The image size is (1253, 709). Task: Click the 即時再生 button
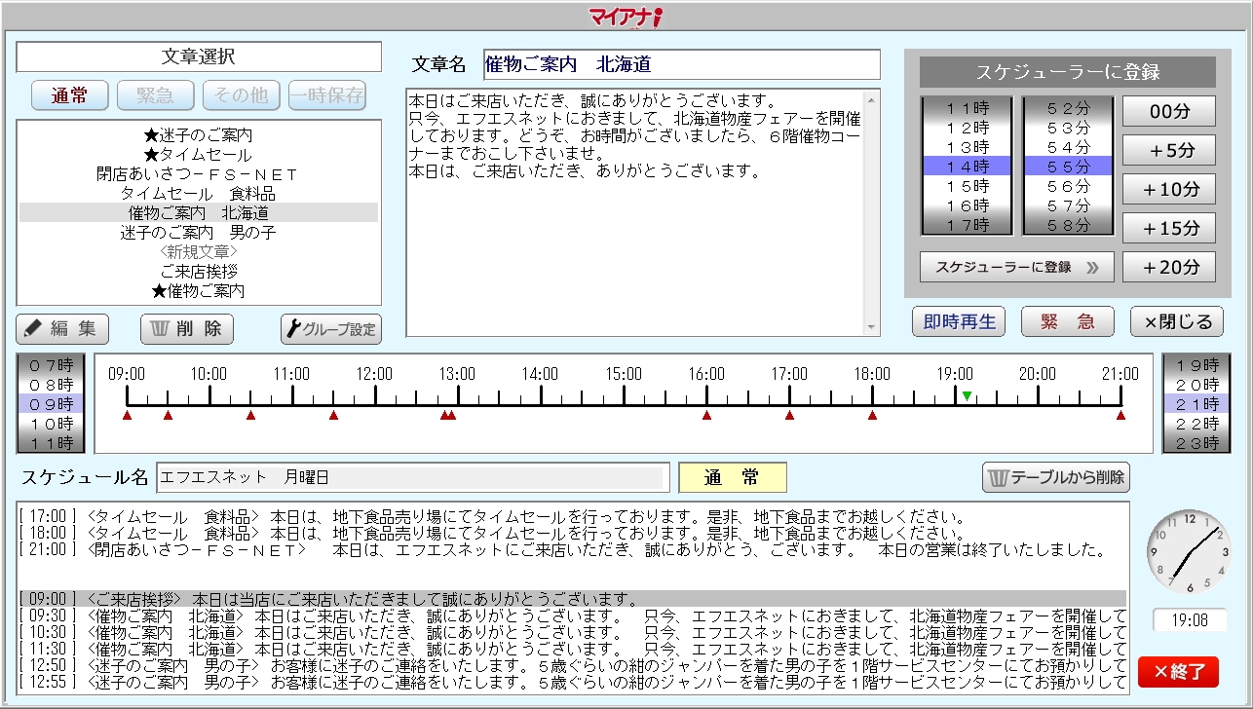point(959,321)
